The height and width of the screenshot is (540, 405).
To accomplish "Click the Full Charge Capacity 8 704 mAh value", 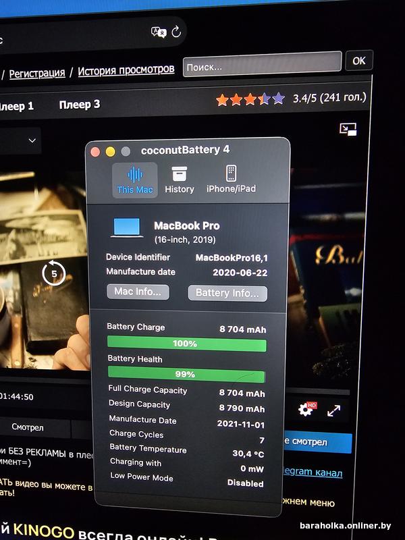I will pos(242,393).
